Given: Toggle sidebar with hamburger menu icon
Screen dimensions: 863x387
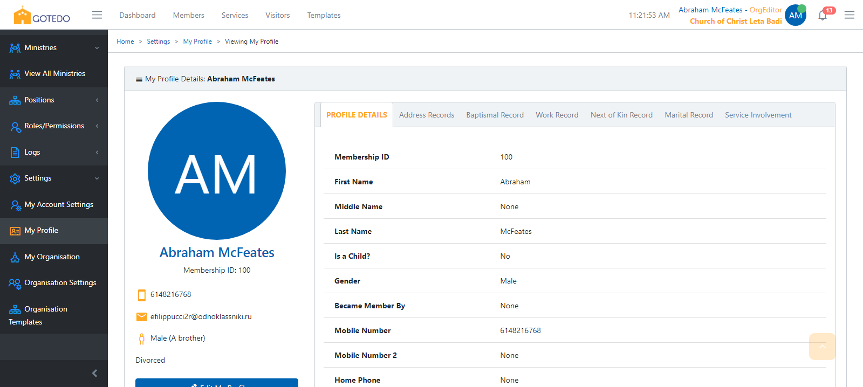Looking at the screenshot, I should [x=97, y=15].
